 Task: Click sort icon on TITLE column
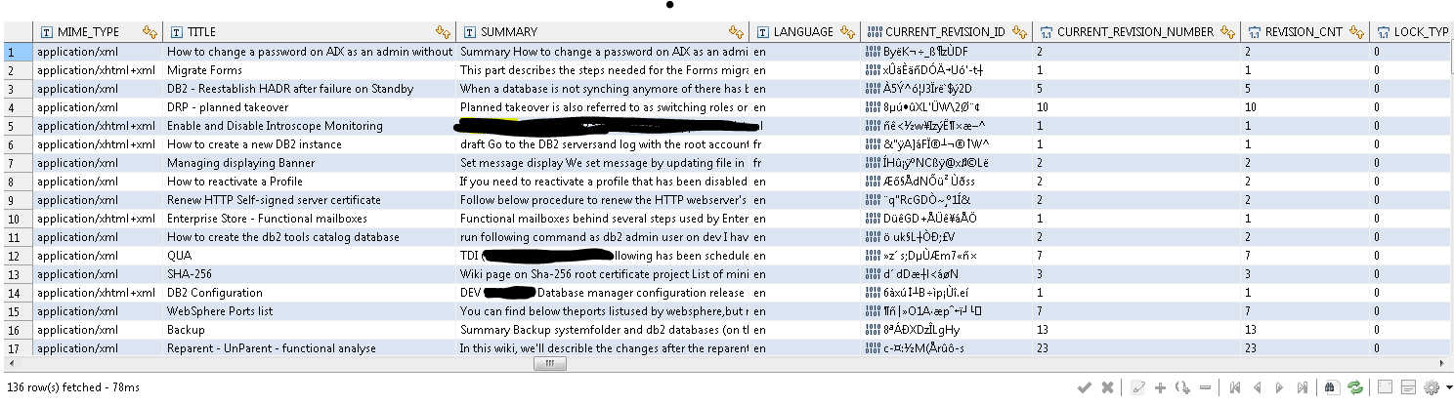tap(444, 32)
